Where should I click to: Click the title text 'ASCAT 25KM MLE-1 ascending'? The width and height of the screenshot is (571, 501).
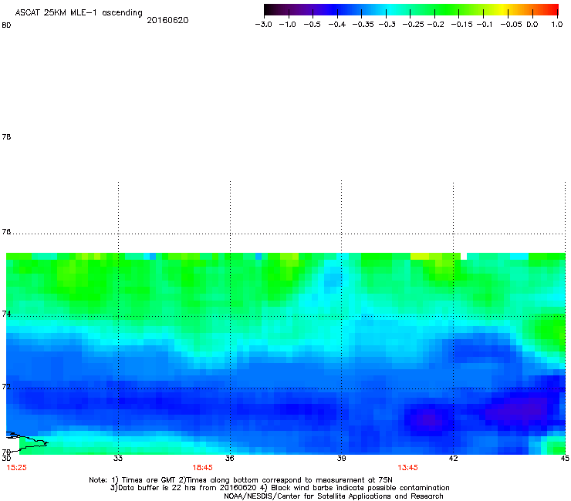(x=79, y=13)
